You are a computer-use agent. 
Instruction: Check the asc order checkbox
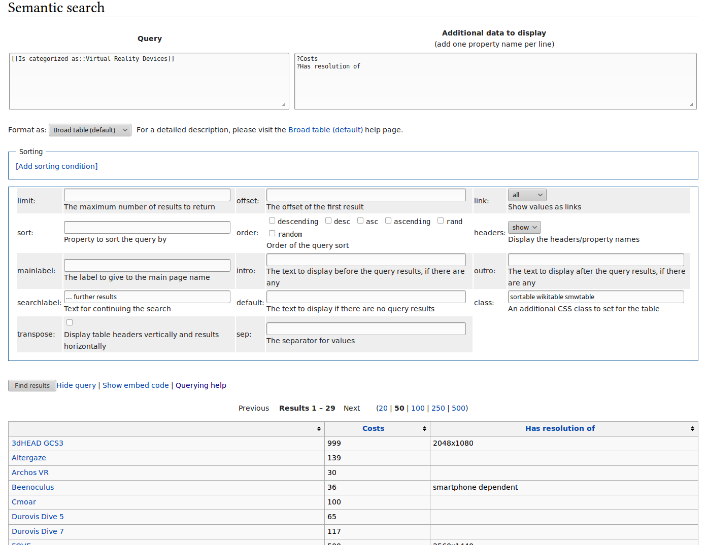pos(360,221)
